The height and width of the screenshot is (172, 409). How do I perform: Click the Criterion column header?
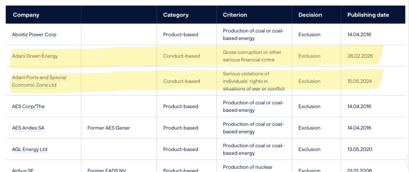[x=235, y=15]
